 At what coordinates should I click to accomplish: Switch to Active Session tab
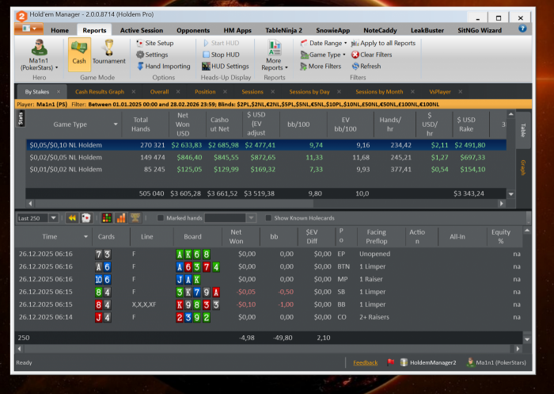tap(142, 30)
